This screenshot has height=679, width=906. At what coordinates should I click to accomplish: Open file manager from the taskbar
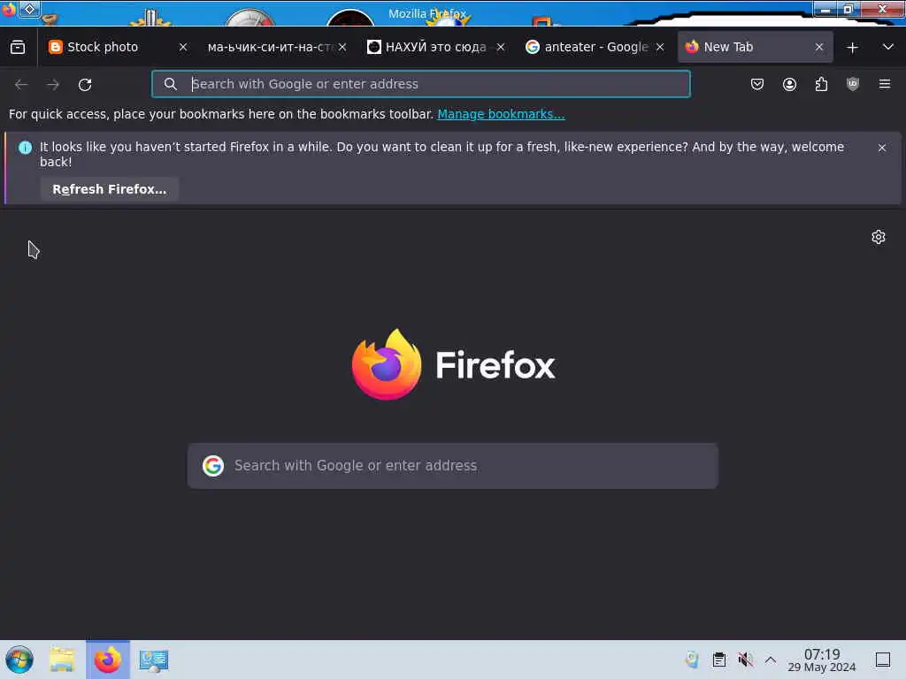point(62,660)
